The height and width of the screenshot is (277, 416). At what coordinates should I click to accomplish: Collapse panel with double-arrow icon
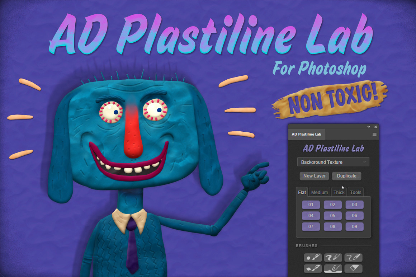pos(369,127)
